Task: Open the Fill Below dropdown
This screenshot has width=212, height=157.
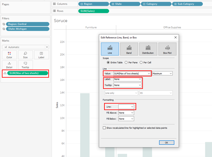Action: (x=126, y=119)
